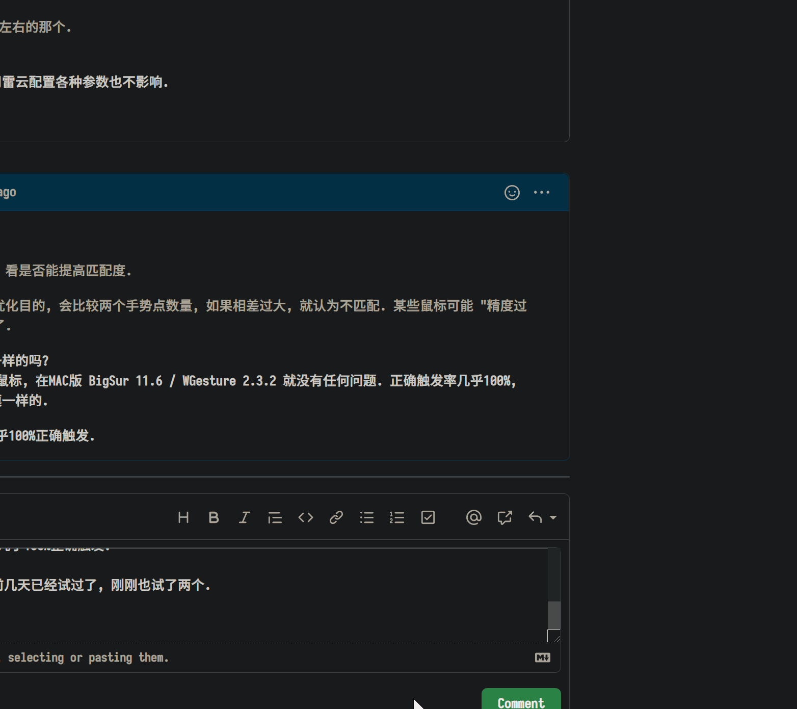Add a hyperlink to the comment
Viewport: 797px width, 709px height.
pyautogui.click(x=336, y=517)
